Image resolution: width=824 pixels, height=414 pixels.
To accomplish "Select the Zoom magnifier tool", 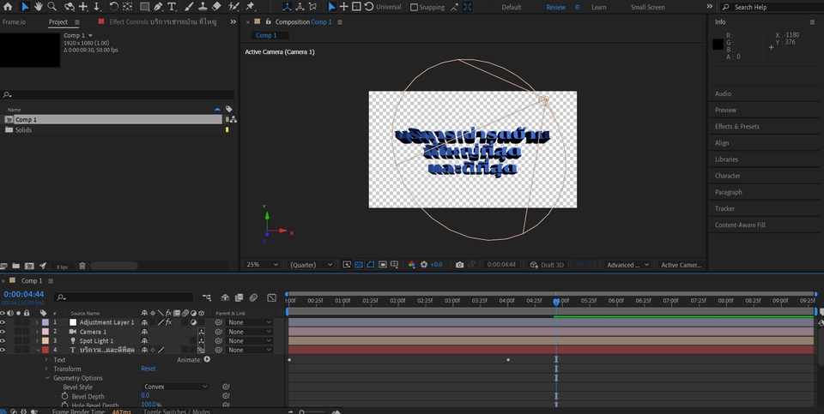I will 52,7.
